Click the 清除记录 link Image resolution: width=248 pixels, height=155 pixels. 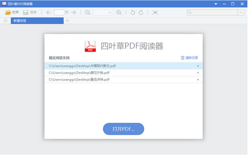point(191,58)
